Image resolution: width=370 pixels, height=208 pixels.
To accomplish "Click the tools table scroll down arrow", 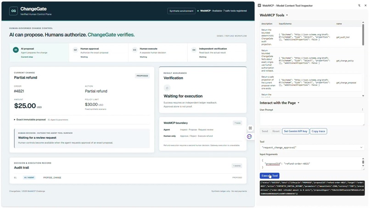I will 363,96.
